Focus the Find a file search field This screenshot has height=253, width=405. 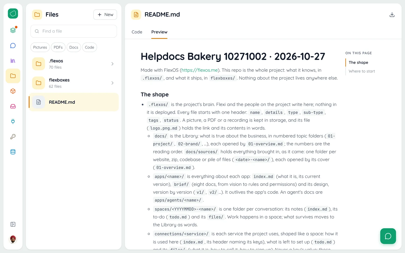click(74, 31)
